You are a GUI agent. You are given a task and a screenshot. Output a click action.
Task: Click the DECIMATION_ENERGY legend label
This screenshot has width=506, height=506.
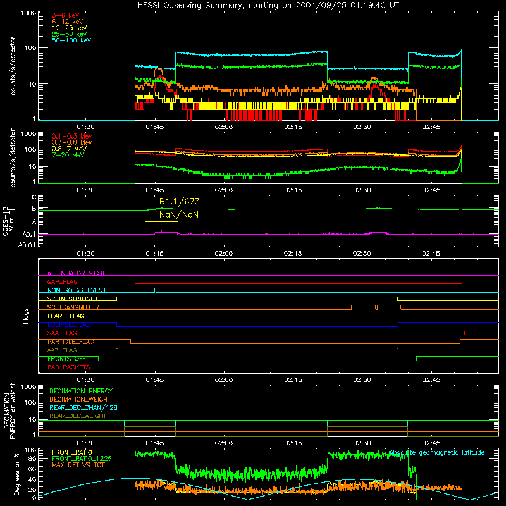click(x=81, y=391)
